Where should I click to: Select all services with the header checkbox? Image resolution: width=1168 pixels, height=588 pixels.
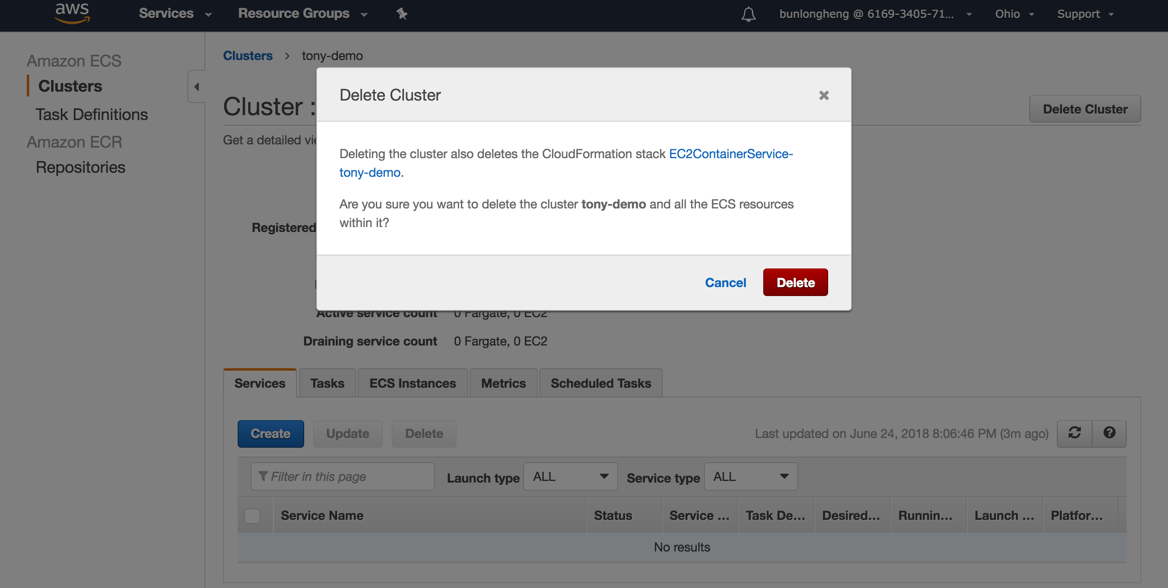tap(252, 515)
